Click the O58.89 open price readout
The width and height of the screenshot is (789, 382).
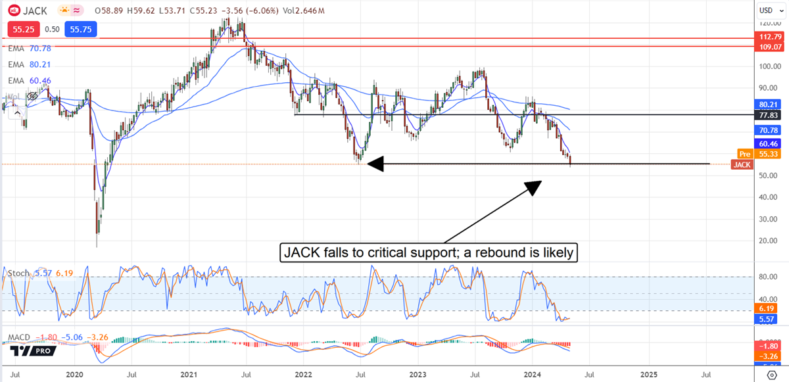coord(110,11)
